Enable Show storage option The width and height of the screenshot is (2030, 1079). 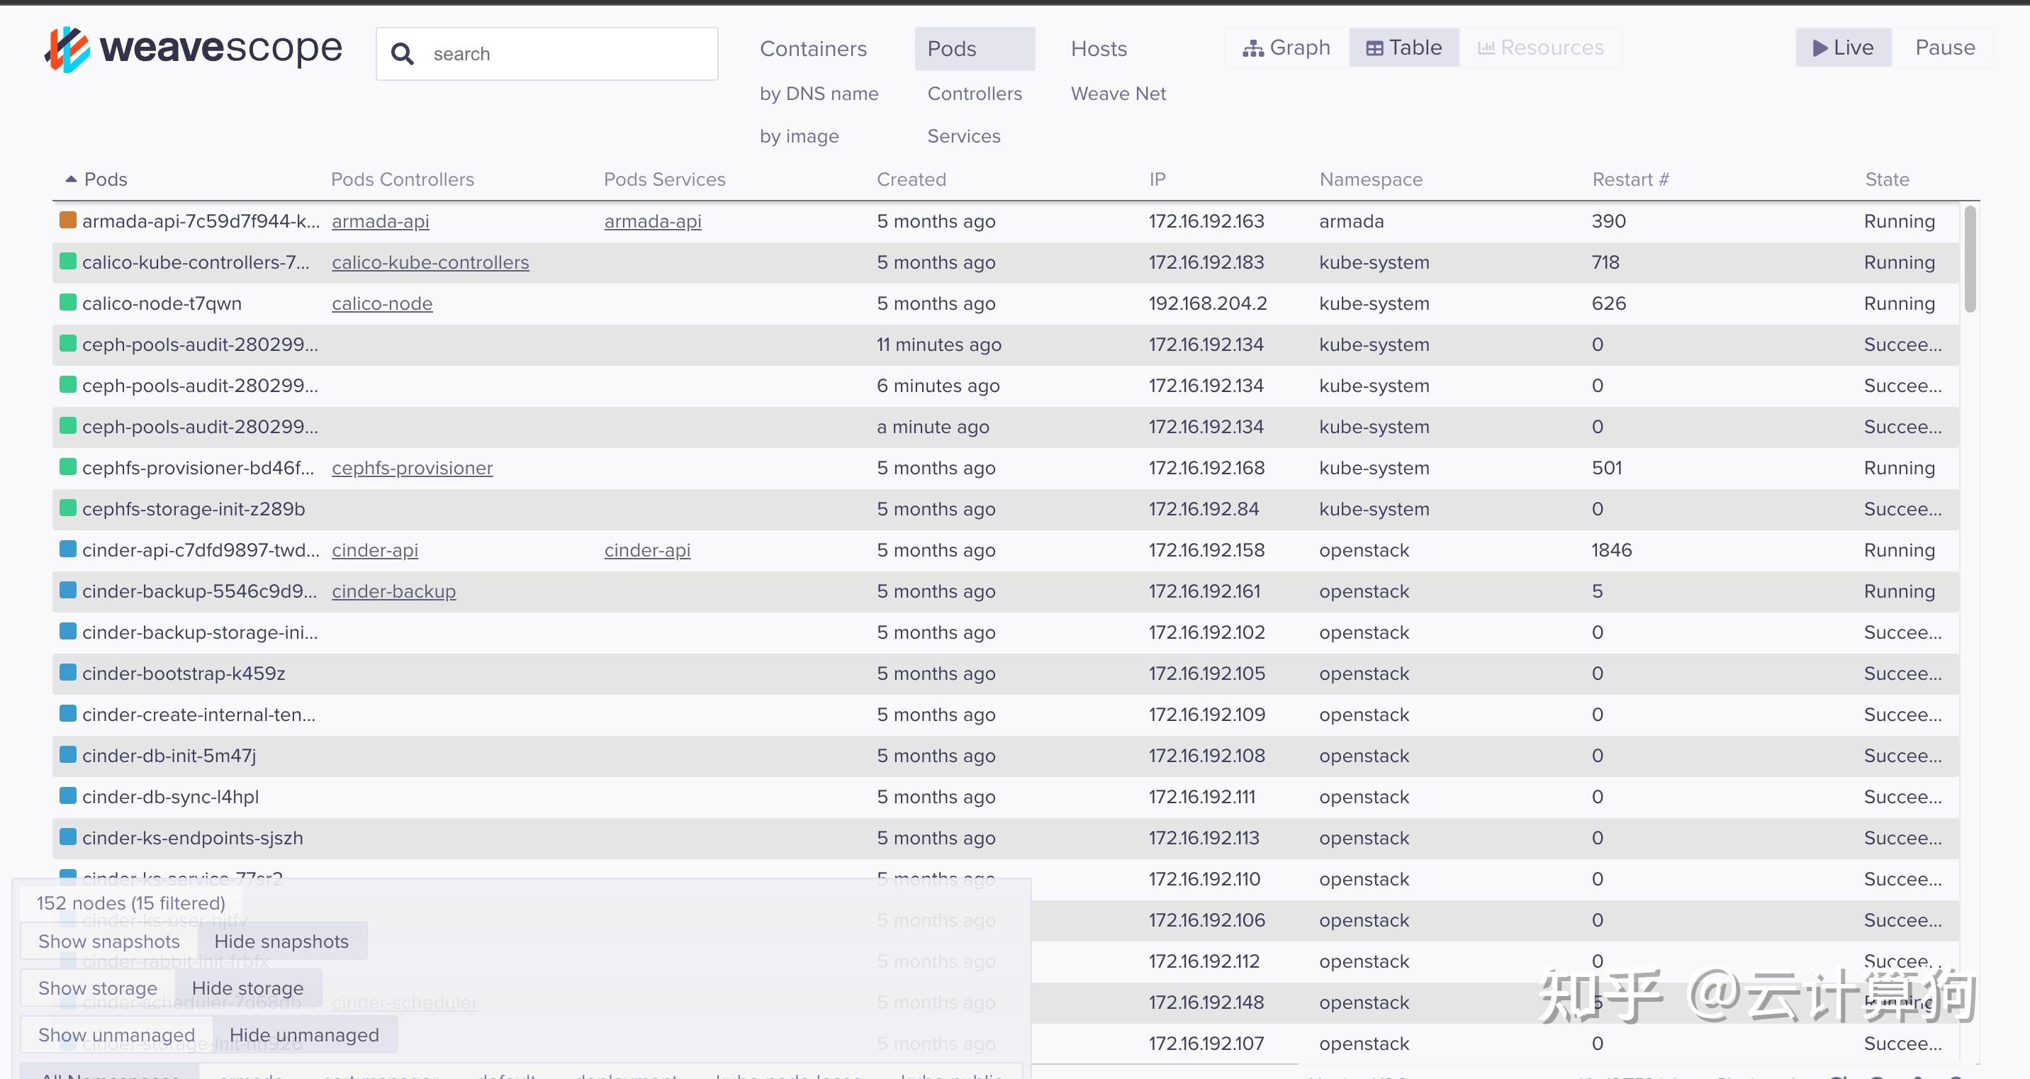click(x=98, y=988)
